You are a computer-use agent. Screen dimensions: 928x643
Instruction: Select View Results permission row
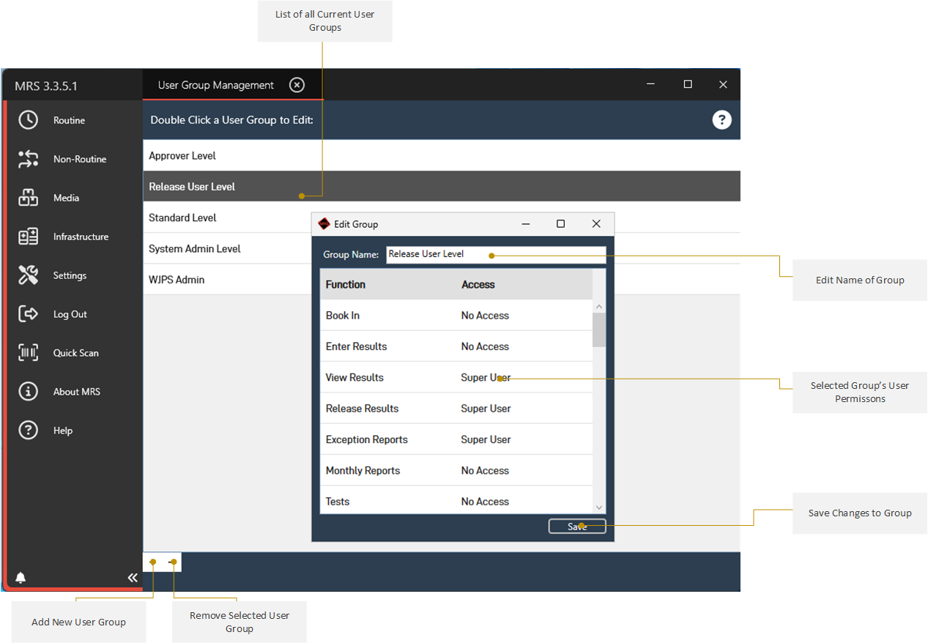[454, 378]
